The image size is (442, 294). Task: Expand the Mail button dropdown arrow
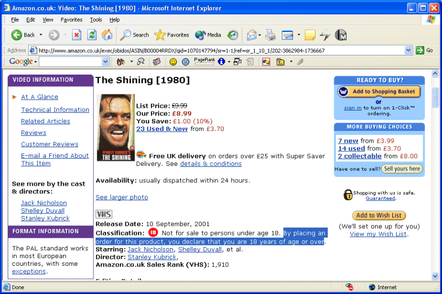point(260,35)
